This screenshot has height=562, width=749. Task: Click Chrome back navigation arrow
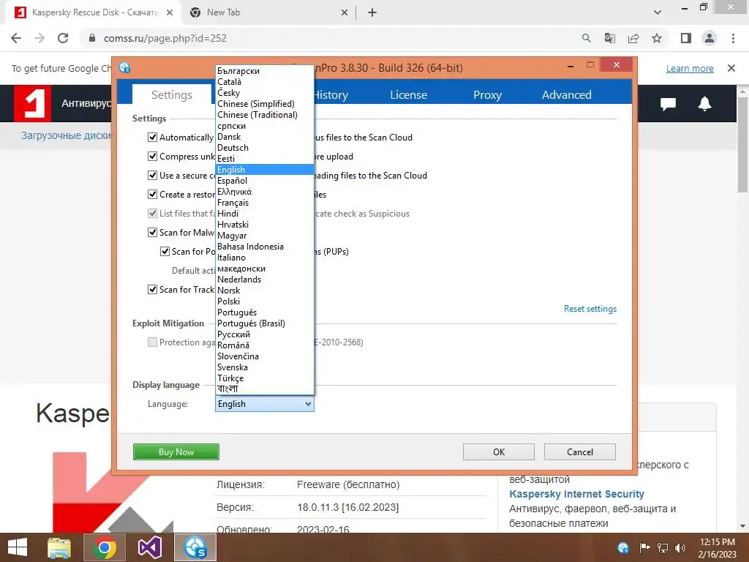coord(16,38)
